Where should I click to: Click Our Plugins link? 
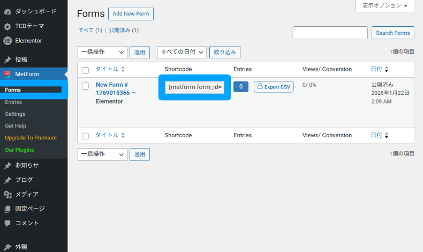point(19,150)
